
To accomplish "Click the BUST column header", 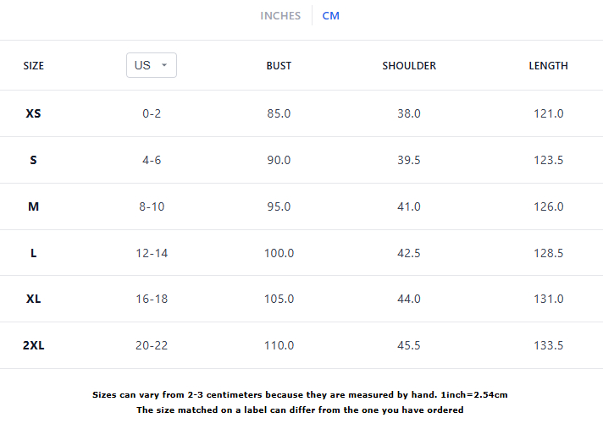I will 279,66.
